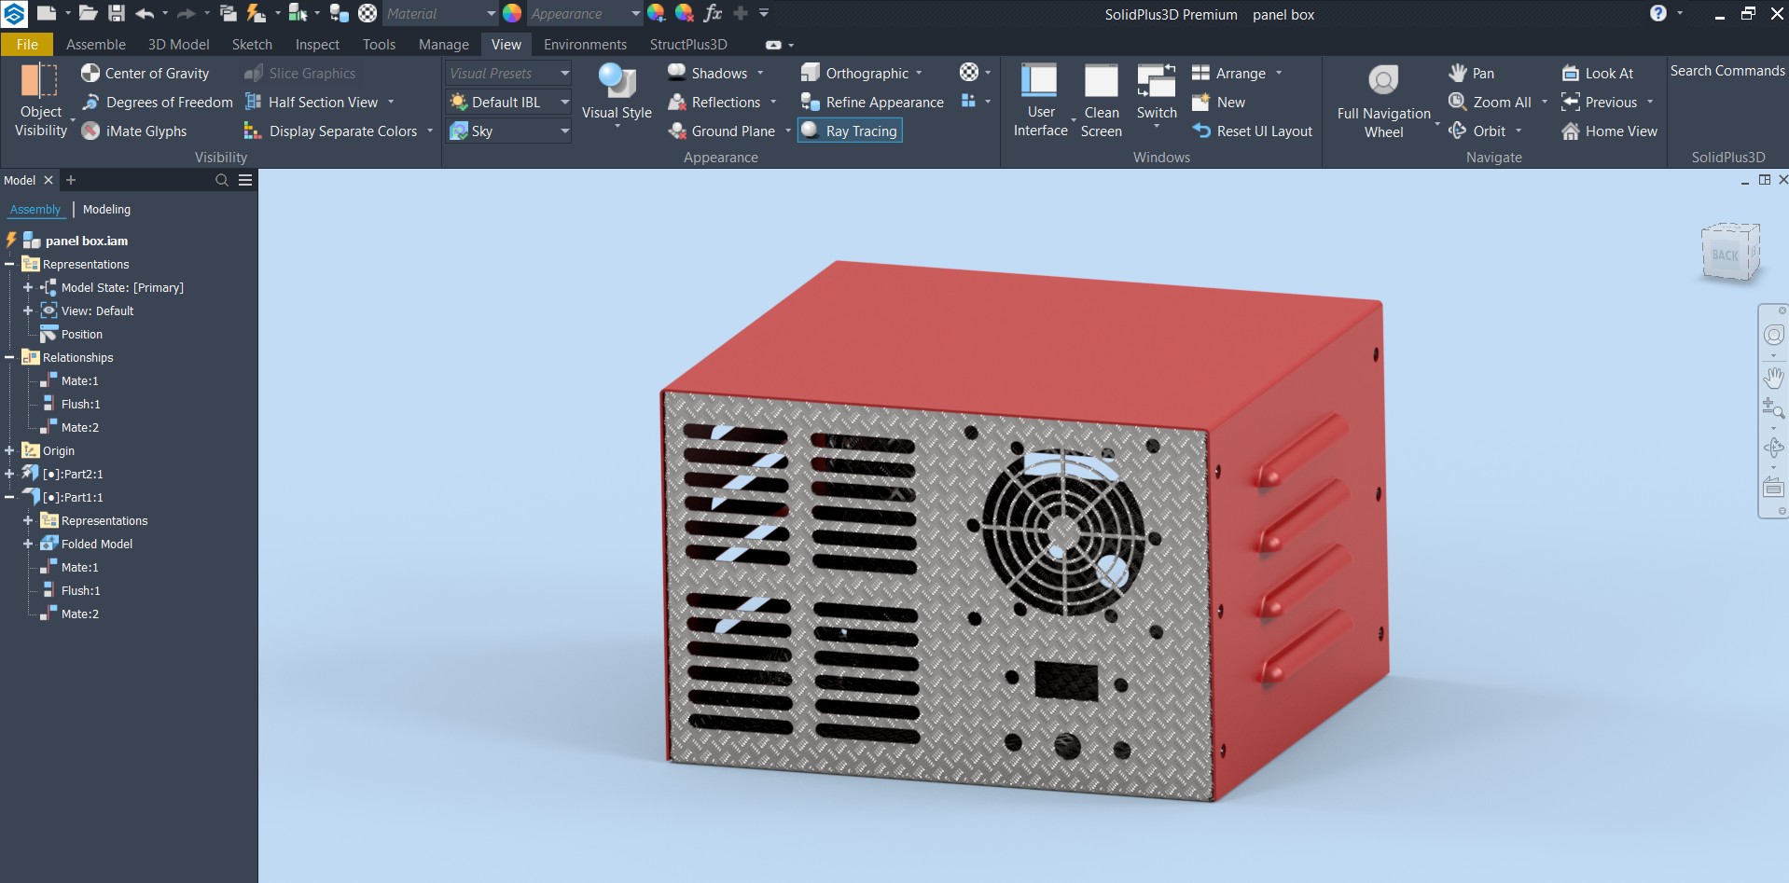Image resolution: width=1789 pixels, height=883 pixels.
Task: Open the Full Navigation Wheel
Action: [x=1383, y=101]
